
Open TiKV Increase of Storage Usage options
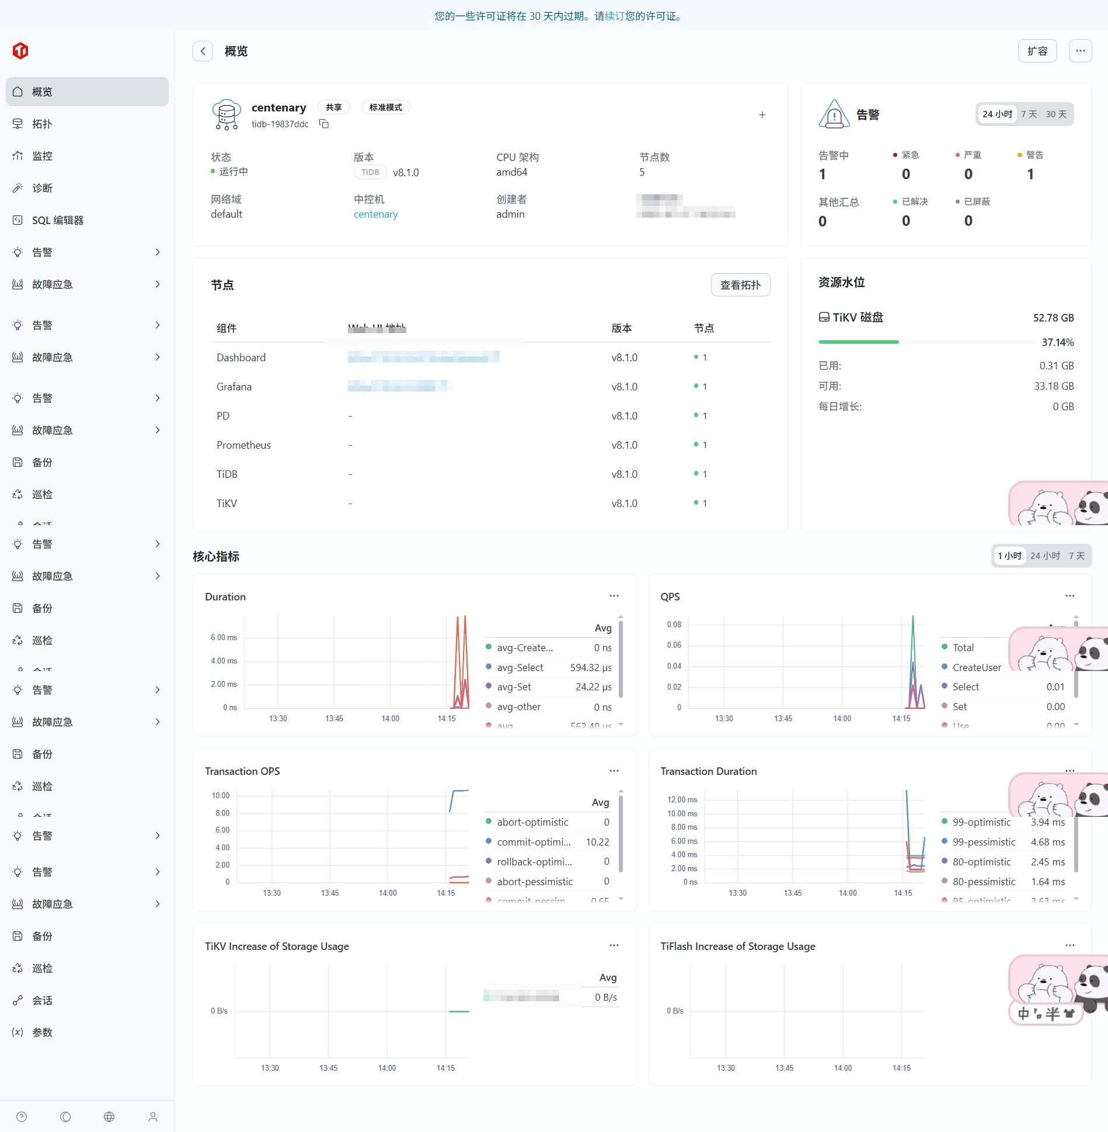(614, 945)
